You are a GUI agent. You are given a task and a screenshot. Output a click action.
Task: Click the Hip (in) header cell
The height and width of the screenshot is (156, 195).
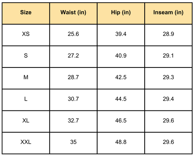click(121, 14)
